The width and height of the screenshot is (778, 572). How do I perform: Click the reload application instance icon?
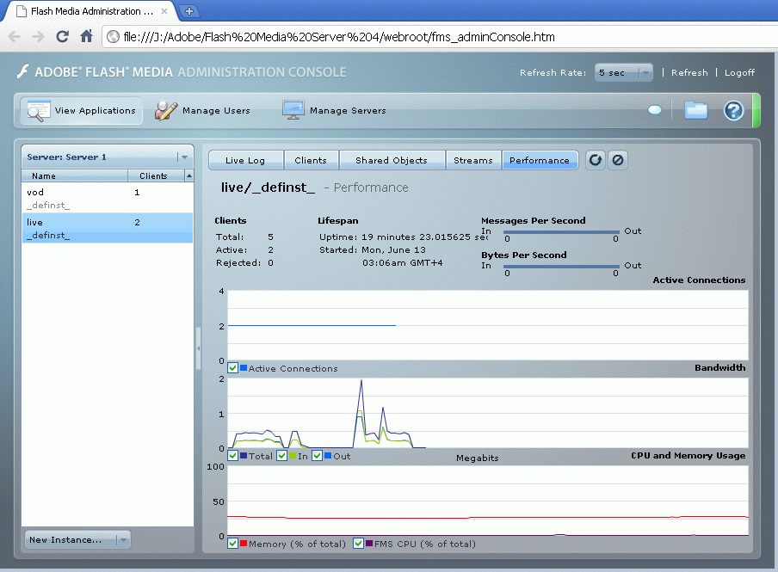click(x=596, y=160)
